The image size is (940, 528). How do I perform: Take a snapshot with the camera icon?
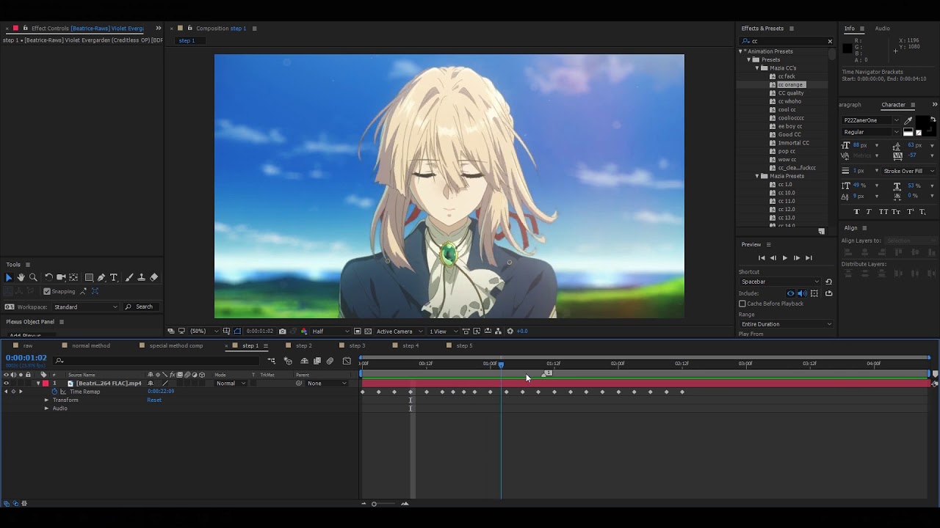[282, 331]
